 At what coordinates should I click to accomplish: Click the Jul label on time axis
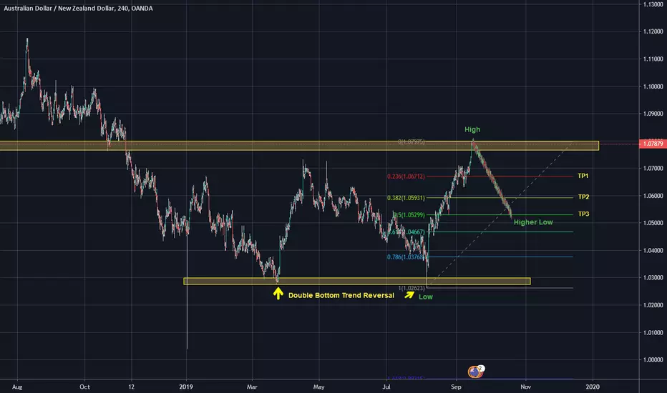pyautogui.click(x=386, y=387)
